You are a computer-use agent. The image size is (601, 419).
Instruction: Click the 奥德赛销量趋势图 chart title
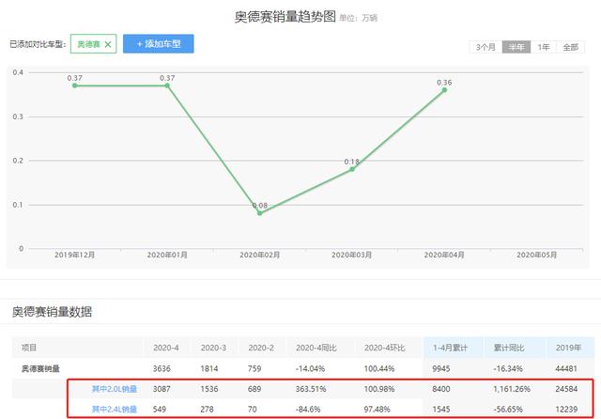pyautogui.click(x=285, y=17)
